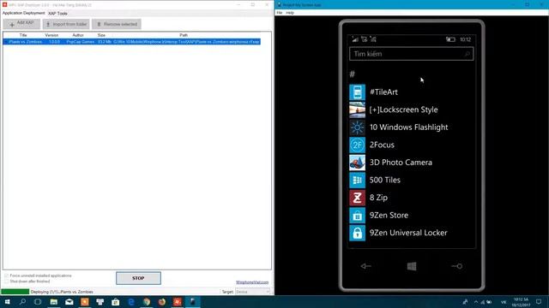Tap the # letter group header
Viewport: 549px width, 308px height.
[x=353, y=74]
